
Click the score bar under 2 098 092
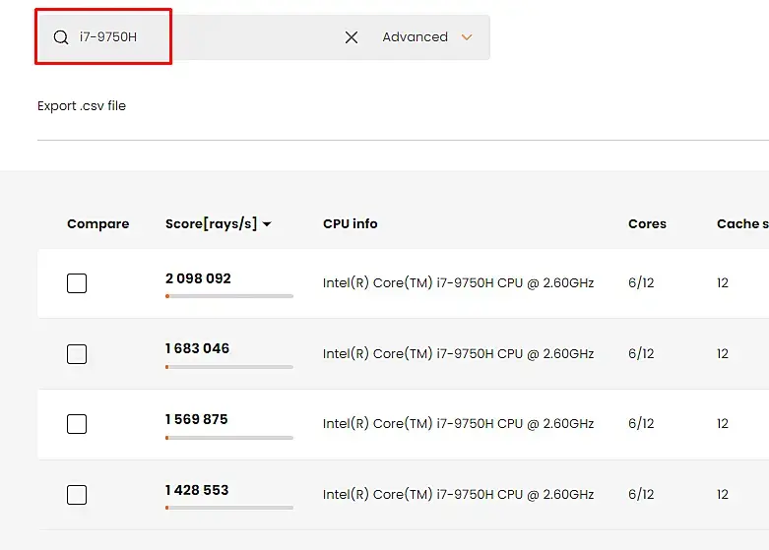229,295
